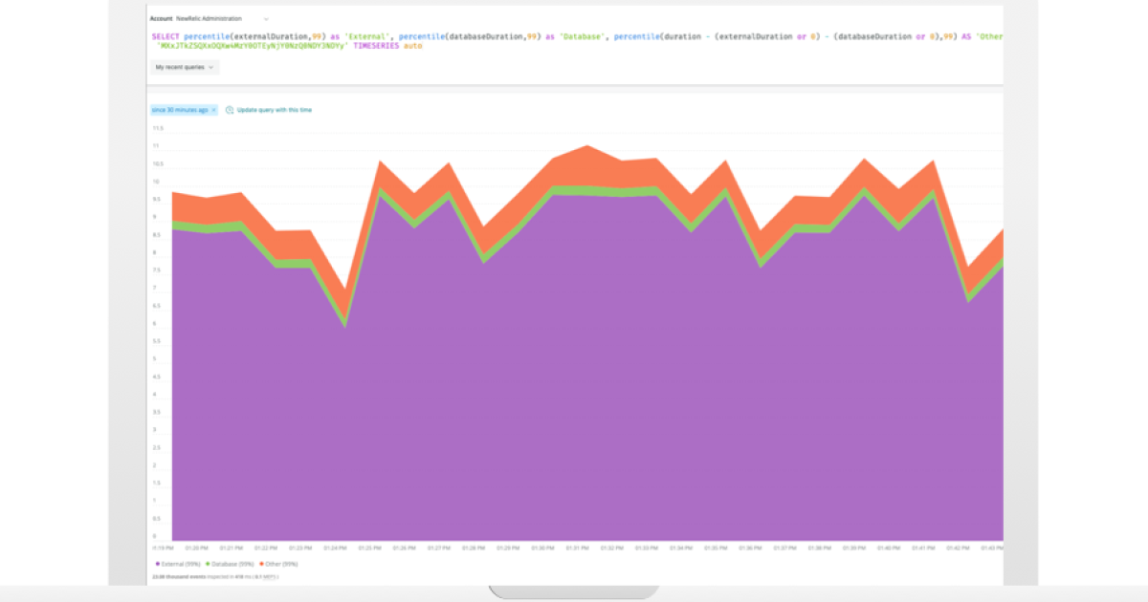Screen dimensions: 1148x602
Task: Click the "Update query with this time" link
Action: click(x=277, y=110)
